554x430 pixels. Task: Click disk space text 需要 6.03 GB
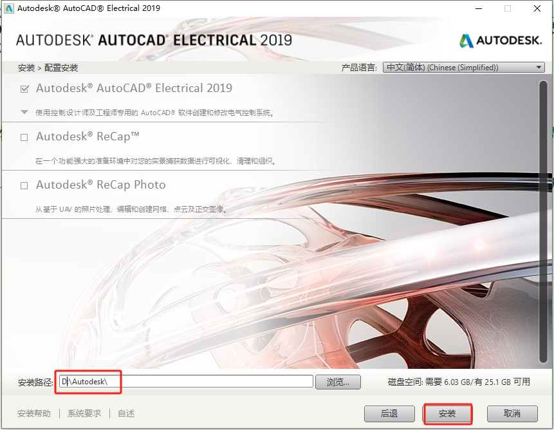point(448,382)
